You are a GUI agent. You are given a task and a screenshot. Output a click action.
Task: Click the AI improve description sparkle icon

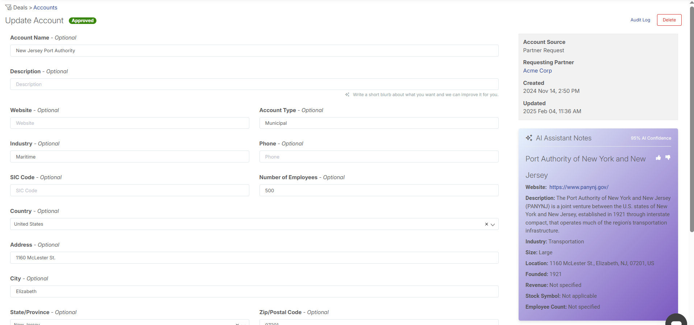click(347, 95)
